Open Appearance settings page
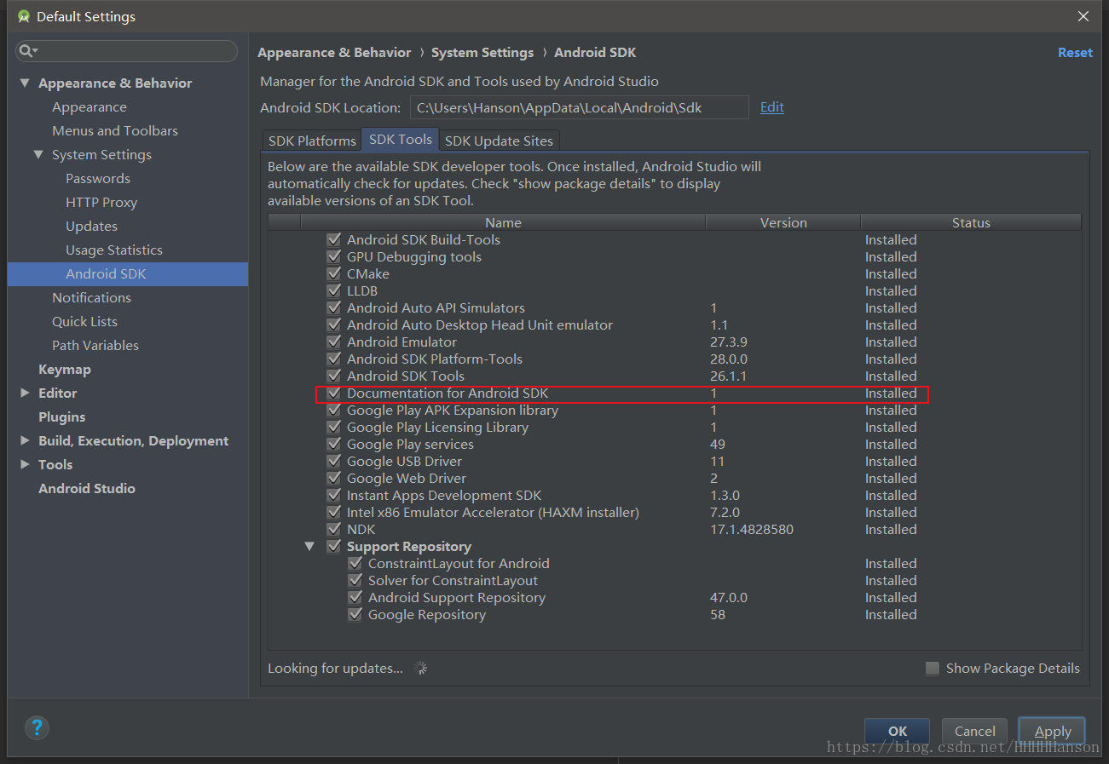 tap(90, 106)
